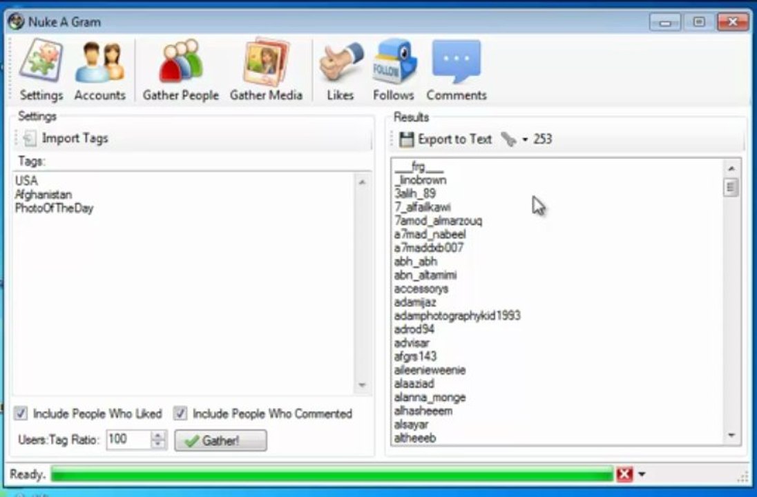
Task: Select result aileenieweenie
Action: (x=430, y=370)
